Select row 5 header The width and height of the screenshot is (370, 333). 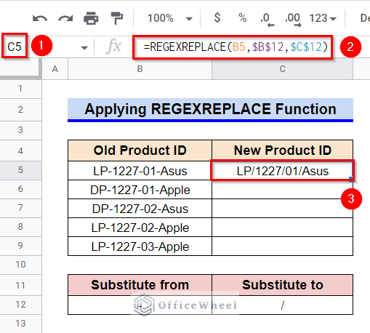tap(20, 170)
